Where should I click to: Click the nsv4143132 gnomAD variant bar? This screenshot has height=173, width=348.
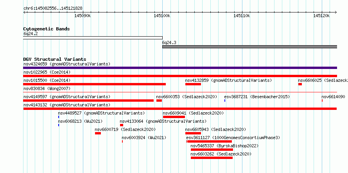coord(180,109)
